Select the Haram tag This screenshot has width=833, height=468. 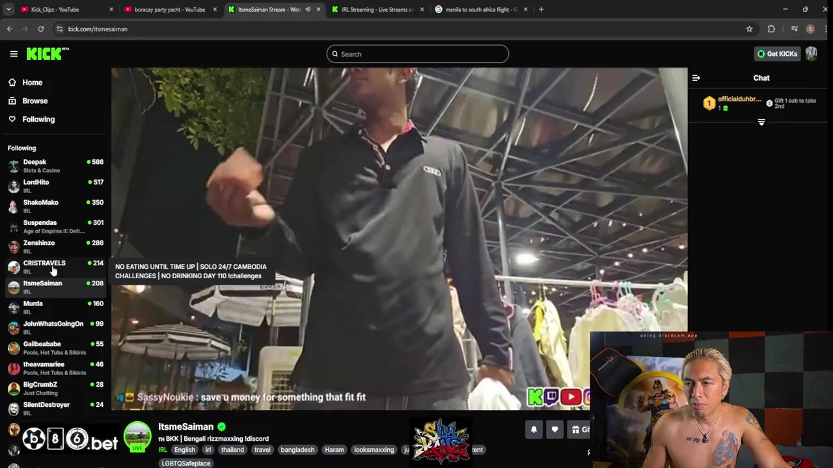334,450
